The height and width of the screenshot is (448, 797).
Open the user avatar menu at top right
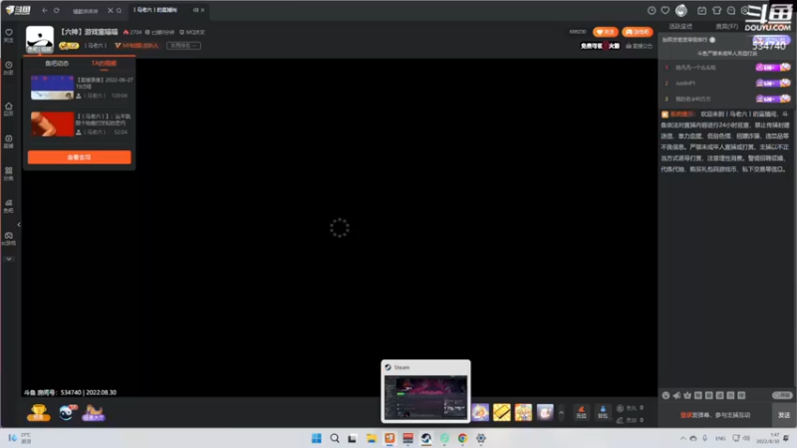[681, 10]
